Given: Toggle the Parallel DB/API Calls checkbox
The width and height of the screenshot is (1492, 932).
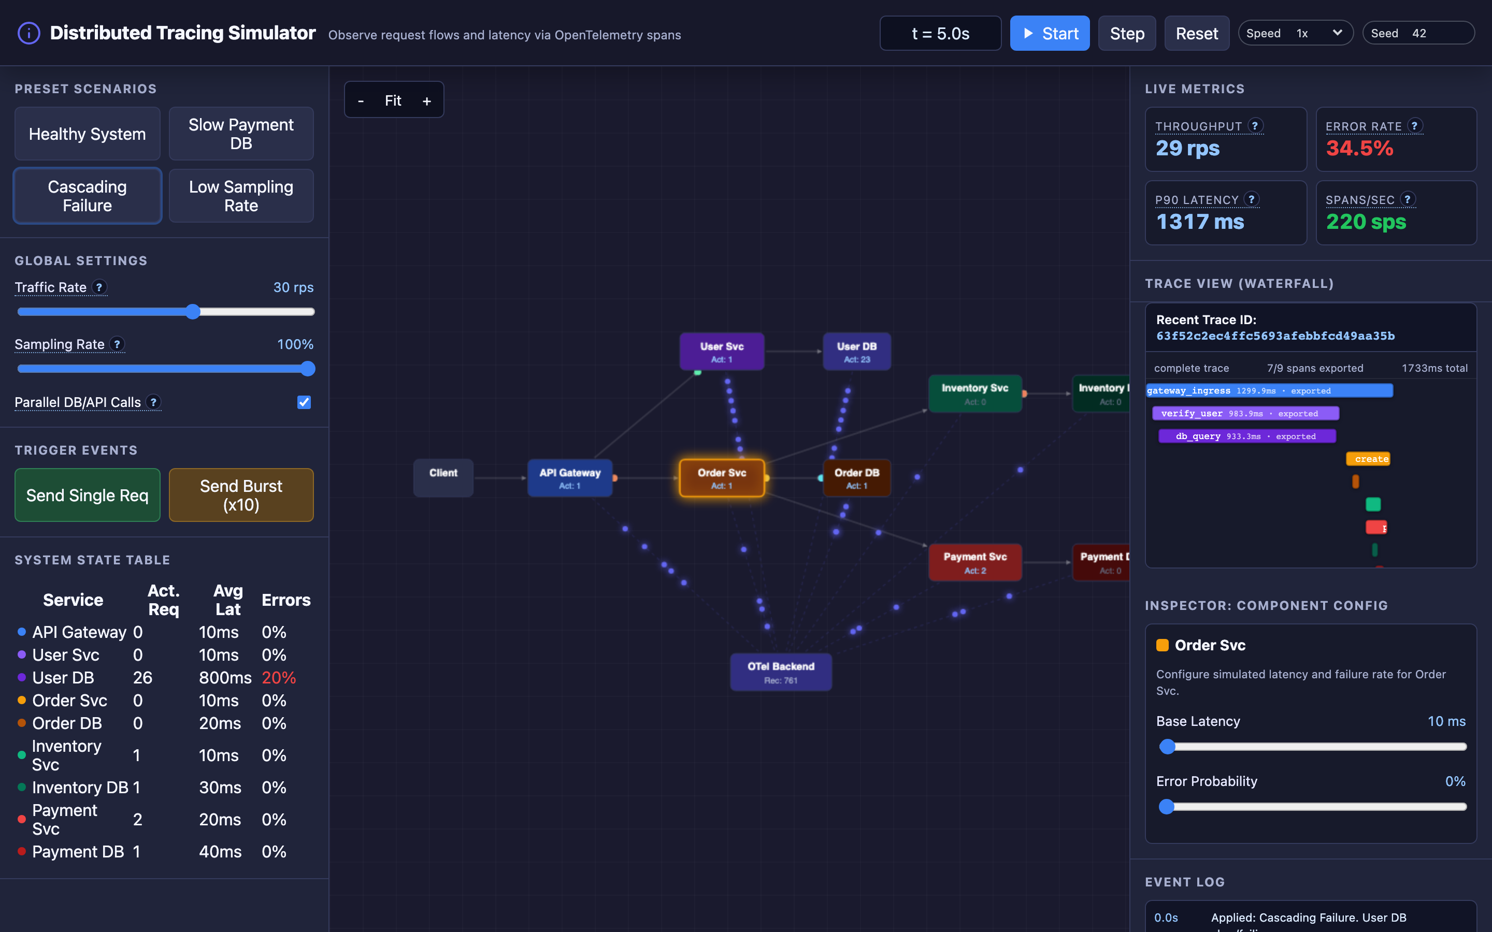Looking at the screenshot, I should tap(304, 402).
